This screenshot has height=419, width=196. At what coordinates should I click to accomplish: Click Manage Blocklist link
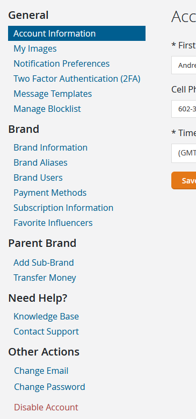click(47, 109)
